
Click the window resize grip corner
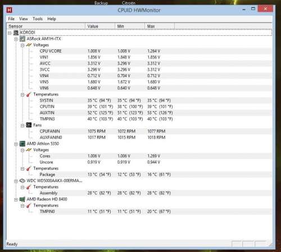(x=270, y=244)
